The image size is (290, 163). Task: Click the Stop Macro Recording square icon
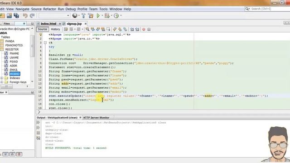149,29
